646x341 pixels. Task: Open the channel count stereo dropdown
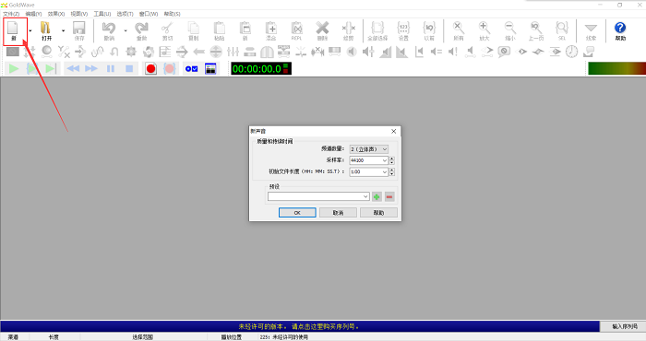tap(369, 149)
